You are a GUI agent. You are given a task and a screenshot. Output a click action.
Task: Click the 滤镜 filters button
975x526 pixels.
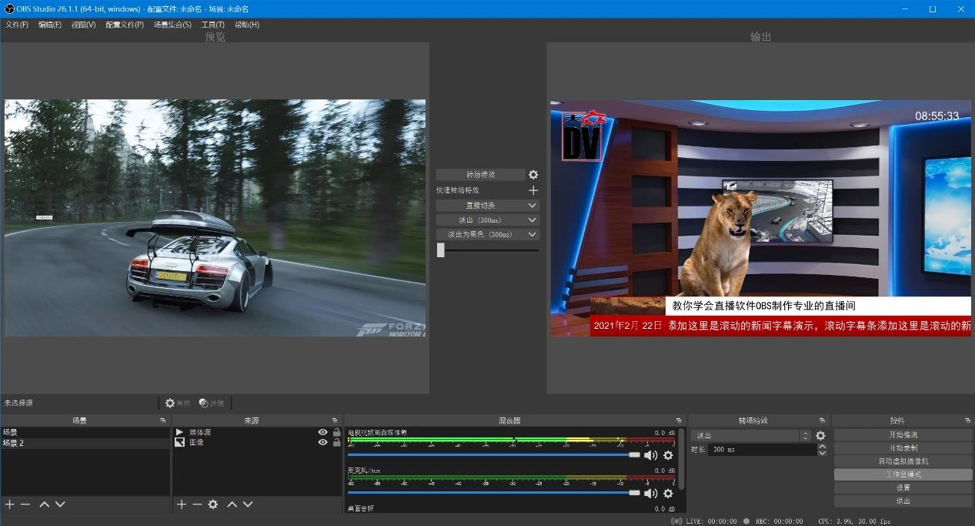(212, 403)
